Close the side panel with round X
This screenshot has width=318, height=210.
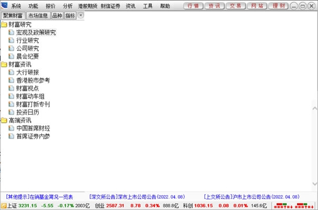click(x=81, y=15)
